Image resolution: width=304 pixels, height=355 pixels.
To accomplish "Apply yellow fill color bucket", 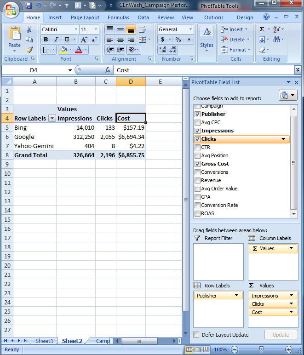I will tap(63, 50).
